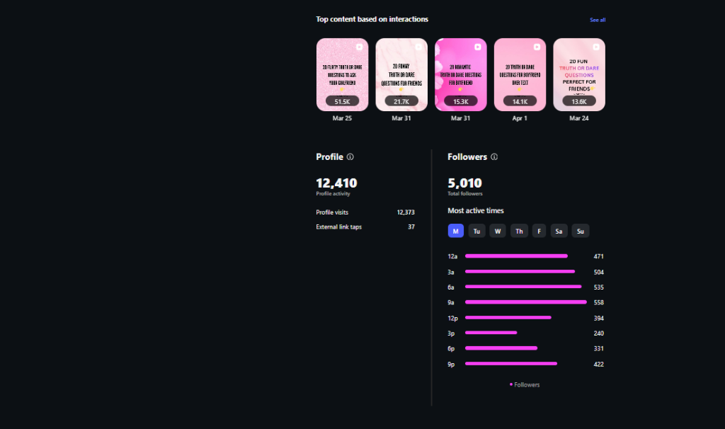Click the External link taps label
The image size is (725, 429).
point(339,227)
